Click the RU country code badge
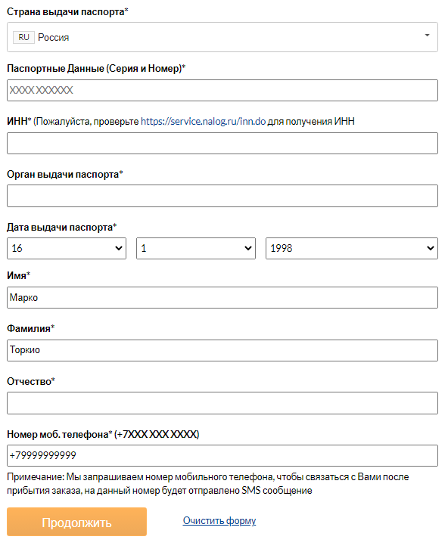The height and width of the screenshot is (549, 448). click(23, 37)
